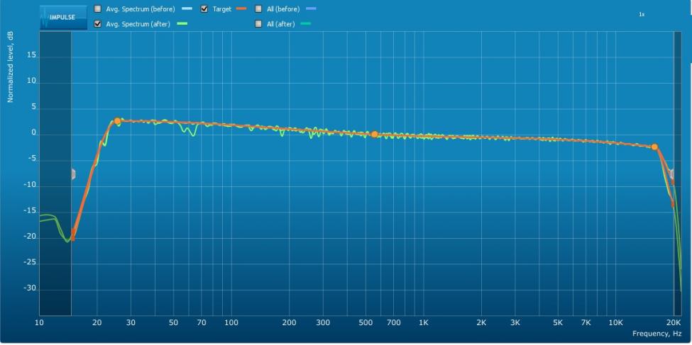
Task: Click the 1K frequency axis tick label
Action: 423,322
